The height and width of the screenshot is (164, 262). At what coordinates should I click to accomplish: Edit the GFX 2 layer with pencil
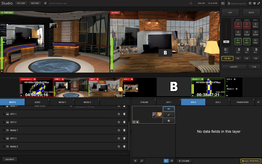[169, 115]
